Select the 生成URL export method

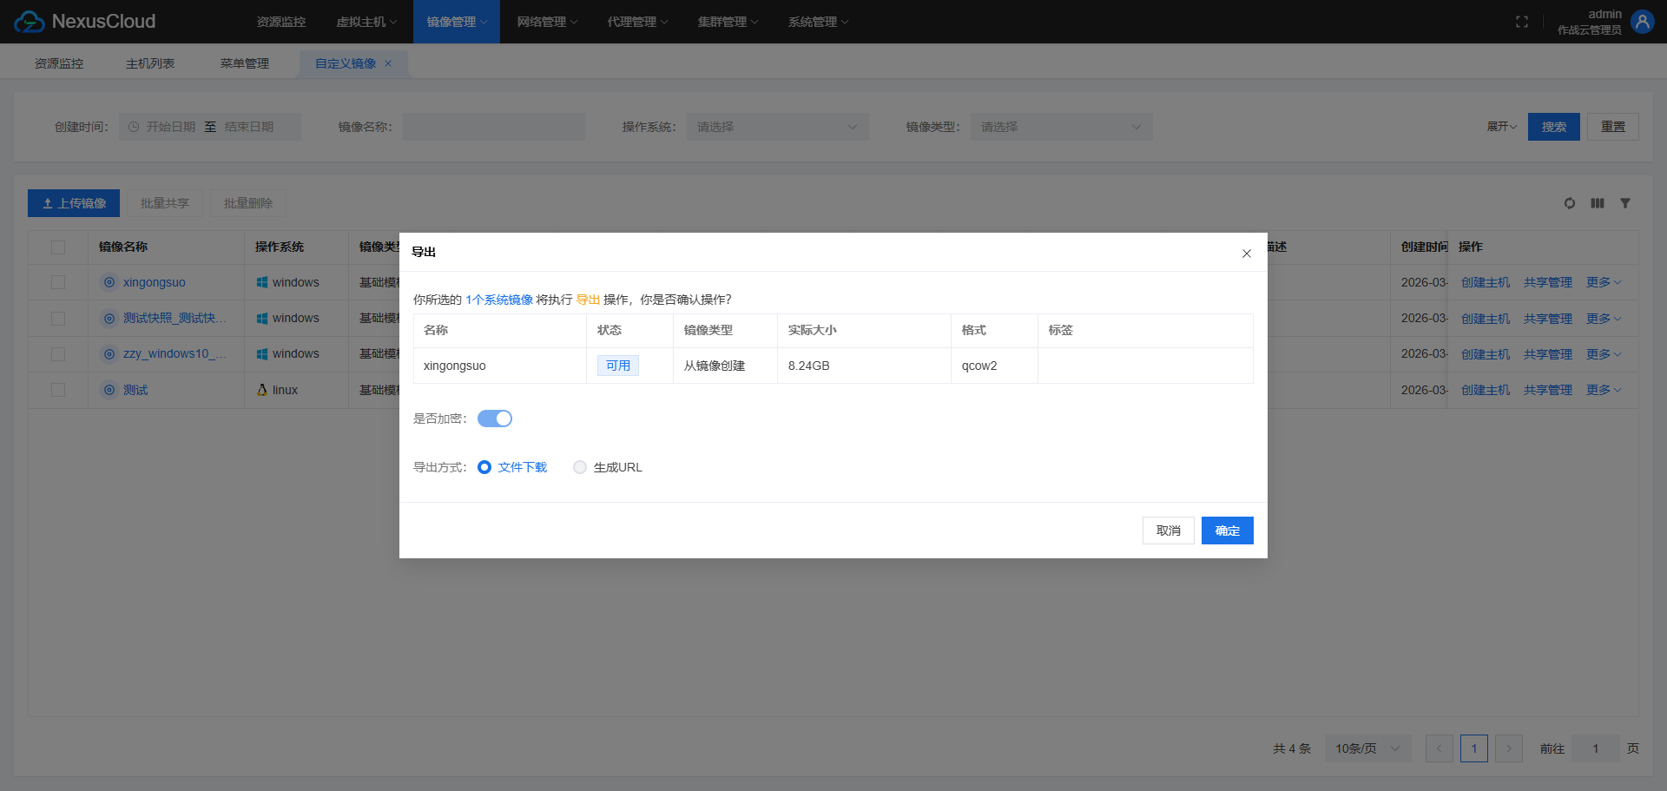coord(580,467)
